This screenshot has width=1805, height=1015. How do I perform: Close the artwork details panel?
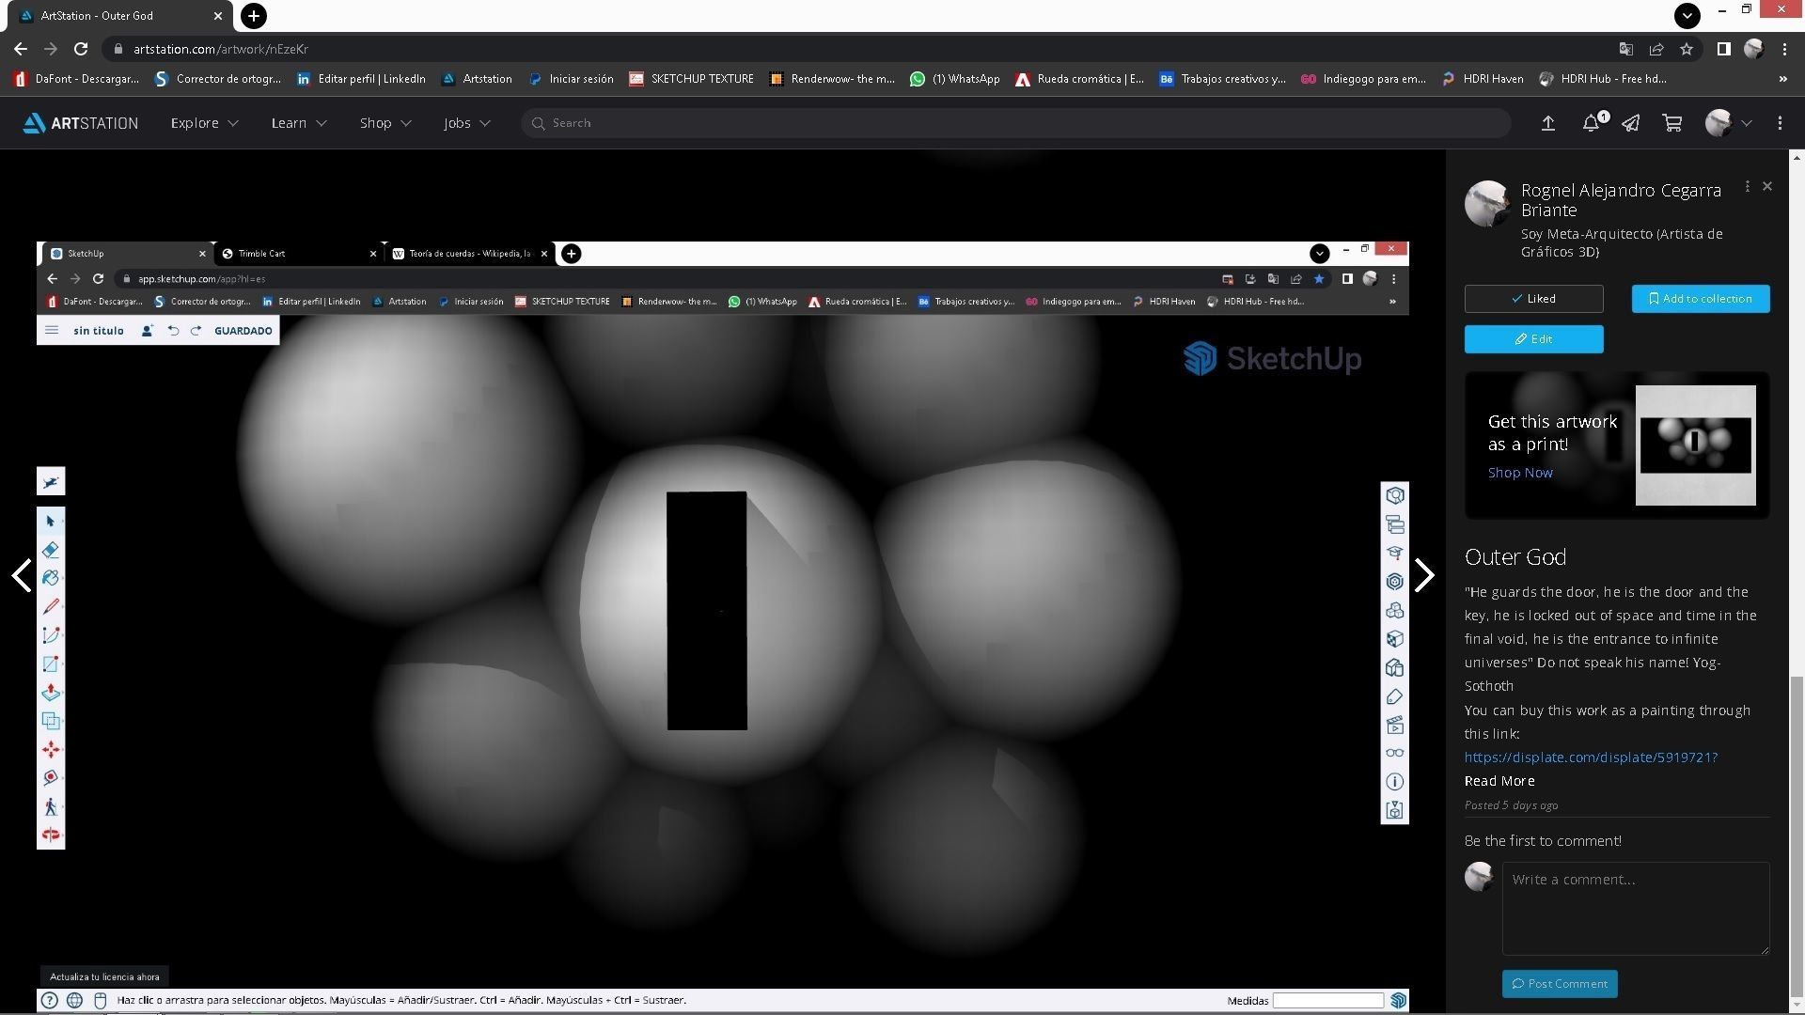pyautogui.click(x=1767, y=186)
